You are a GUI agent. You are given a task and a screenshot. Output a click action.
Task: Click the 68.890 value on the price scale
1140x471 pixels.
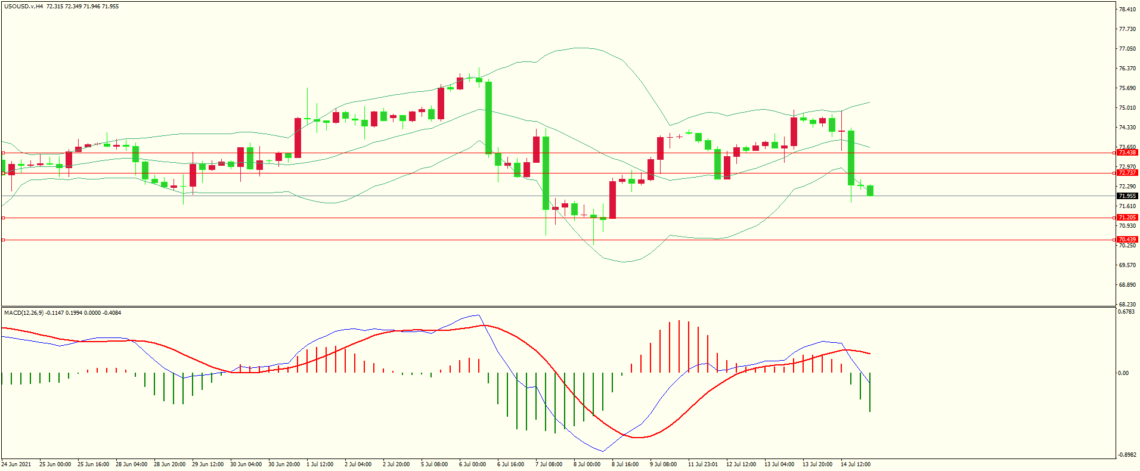1127,285
